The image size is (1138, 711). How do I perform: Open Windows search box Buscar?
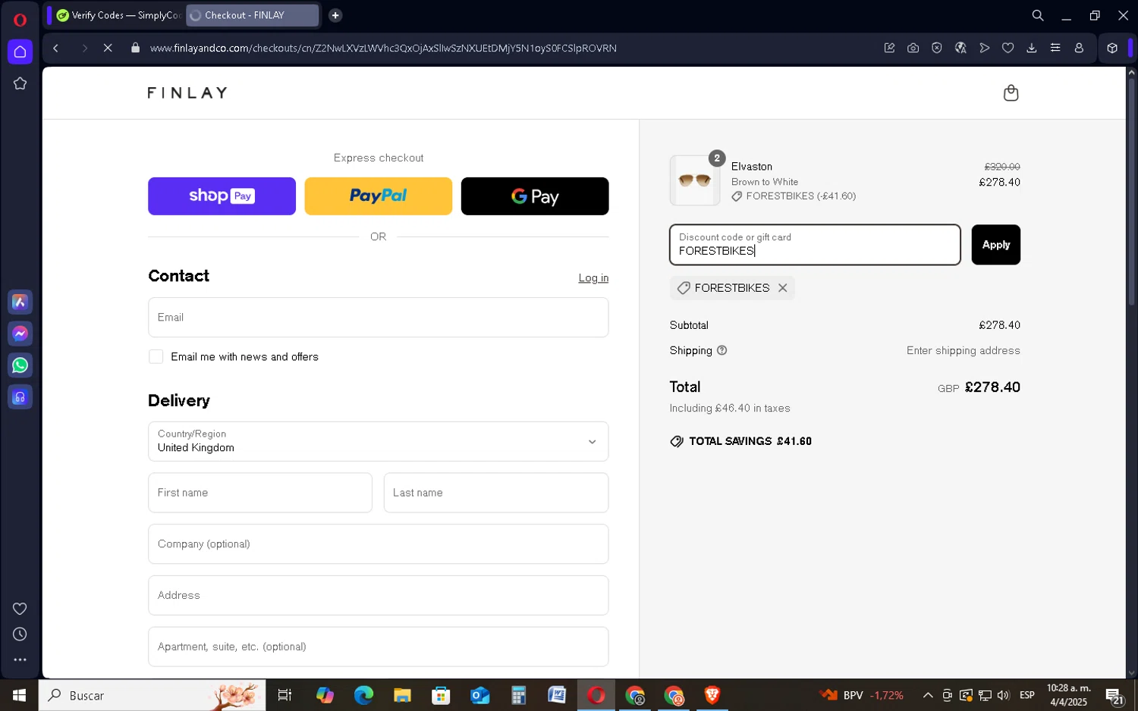pyautogui.click(x=152, y=695)
